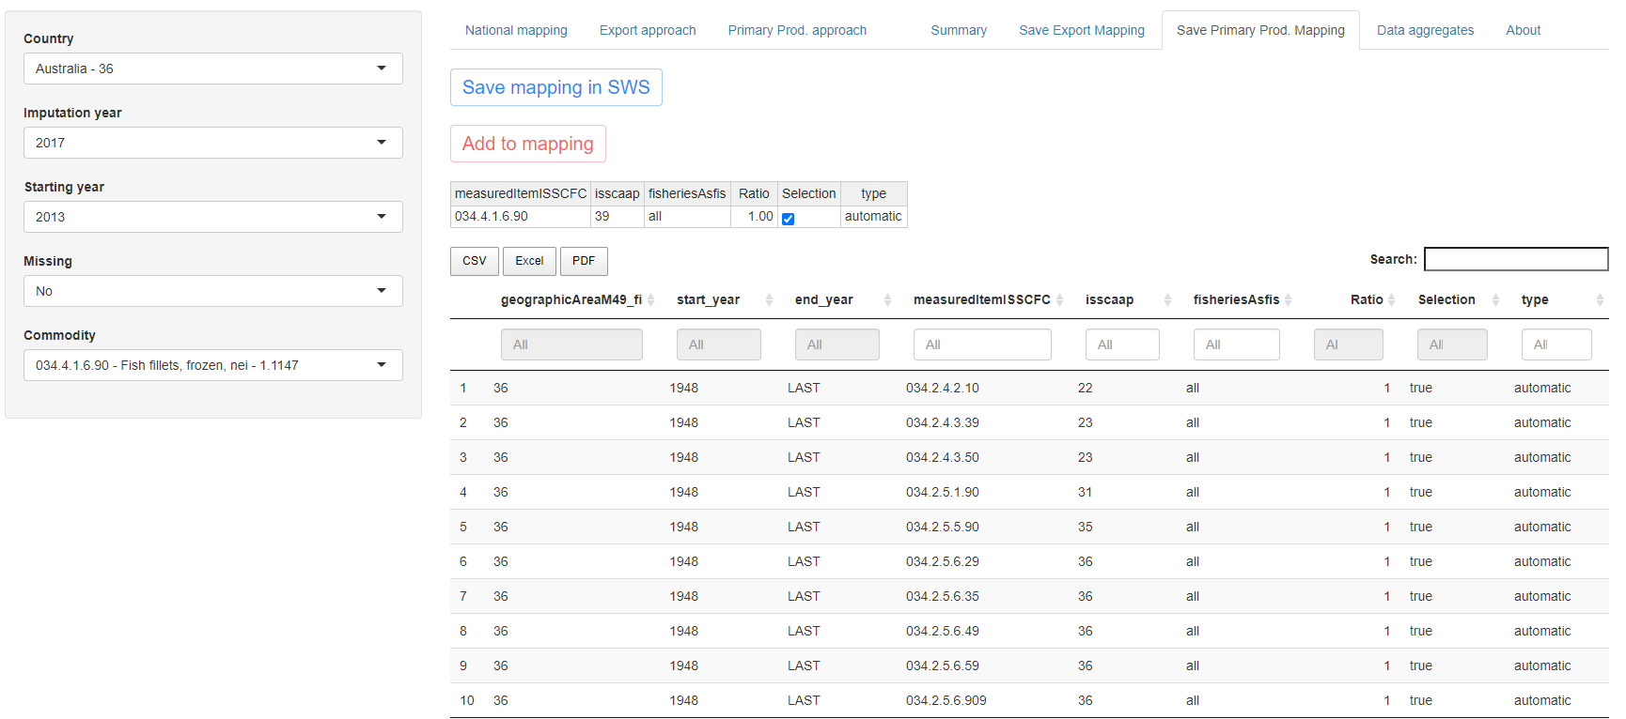The height and width of the screenshot is (719, 1626).
Task: Sort table by end_year arrows
Action: coord(887,300)
